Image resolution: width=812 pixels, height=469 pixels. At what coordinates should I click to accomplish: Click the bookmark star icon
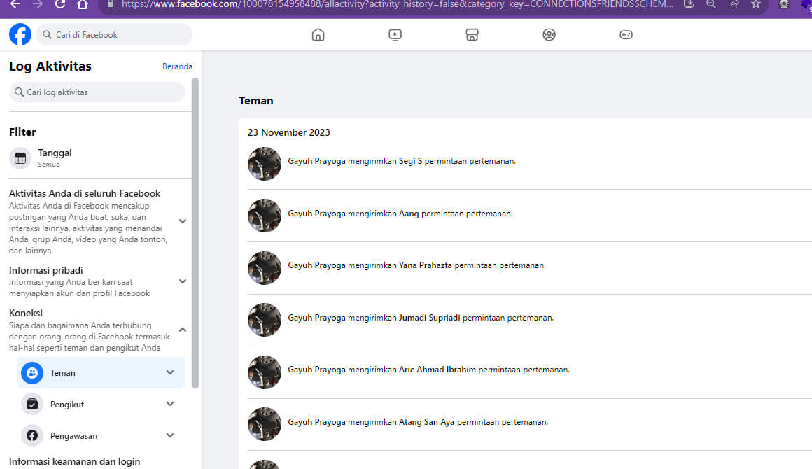point(756,4)
